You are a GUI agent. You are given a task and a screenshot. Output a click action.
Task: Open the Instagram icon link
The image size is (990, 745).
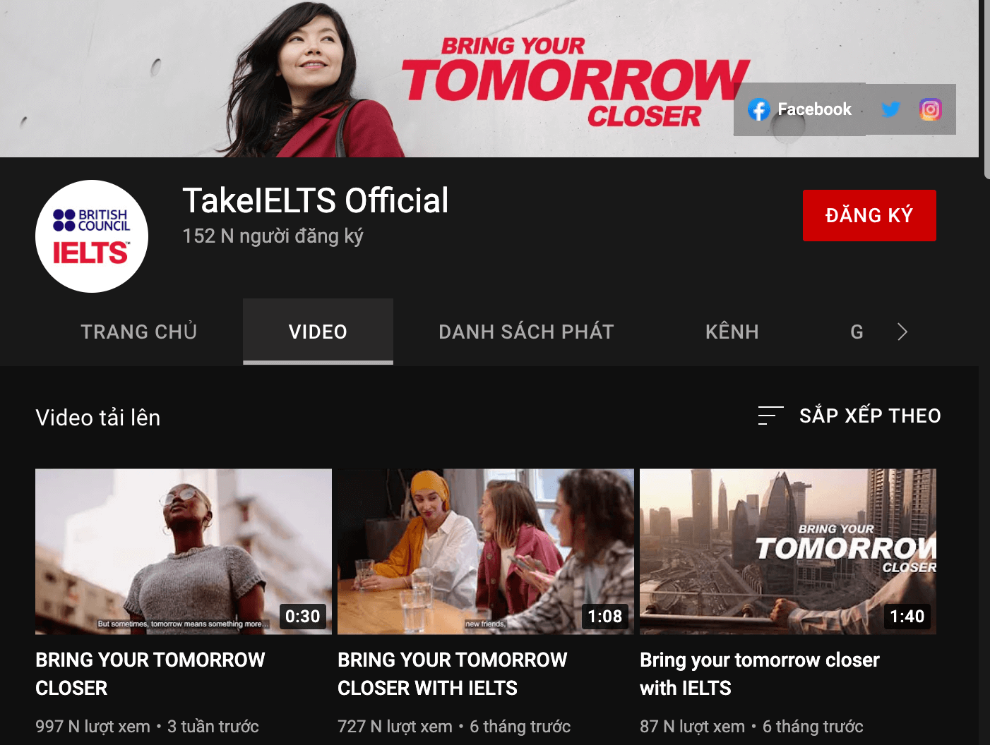click(x=930, y=109)
